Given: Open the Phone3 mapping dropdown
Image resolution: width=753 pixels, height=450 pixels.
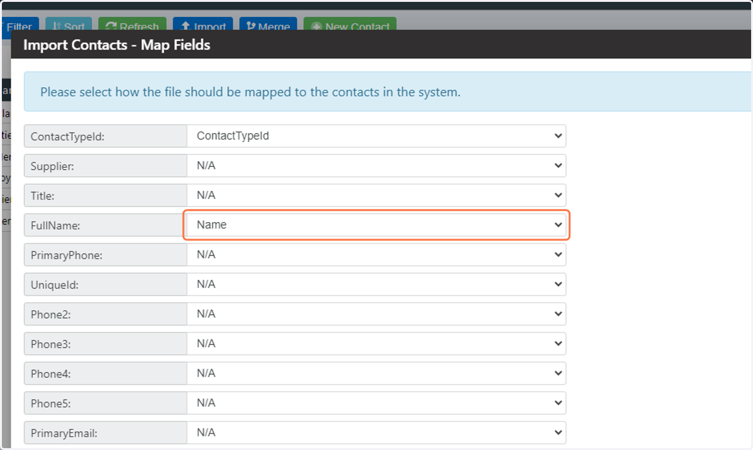Looking at the screenshot, I should click(376, 344).
